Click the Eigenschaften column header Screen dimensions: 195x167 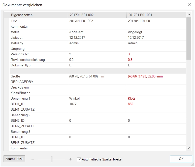click(22, 15)
